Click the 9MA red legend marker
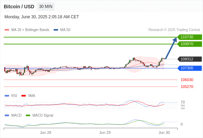The height and width of the screenshot is (138, 203). [x=23, y=96]
